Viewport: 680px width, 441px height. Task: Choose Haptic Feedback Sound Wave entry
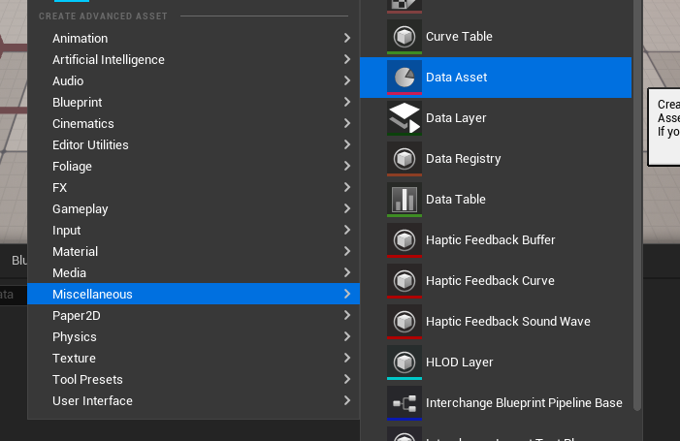[507, 322]
